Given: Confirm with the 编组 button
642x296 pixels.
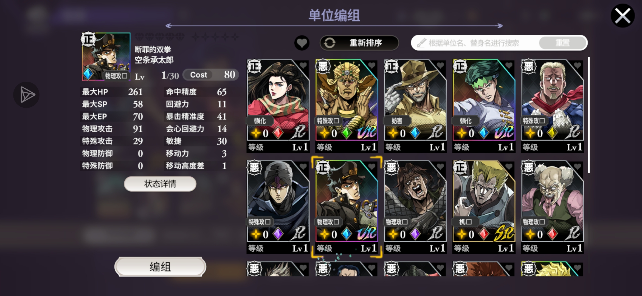Looking at the screenshot, I should (x=160, y=267).
